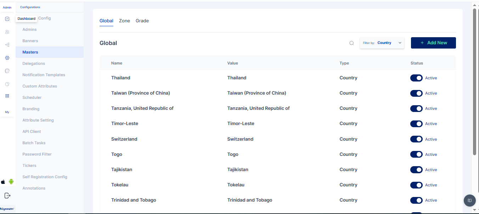Screen dimensions: 479x214
Task: Click the Value column header
Action: pos(233,63)
